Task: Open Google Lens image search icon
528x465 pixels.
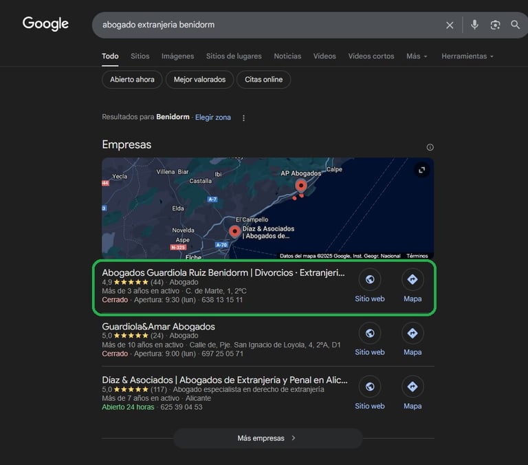Action: point(495,25)
